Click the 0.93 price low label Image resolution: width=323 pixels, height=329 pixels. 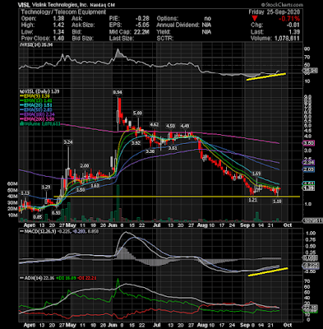pos(56,212)
